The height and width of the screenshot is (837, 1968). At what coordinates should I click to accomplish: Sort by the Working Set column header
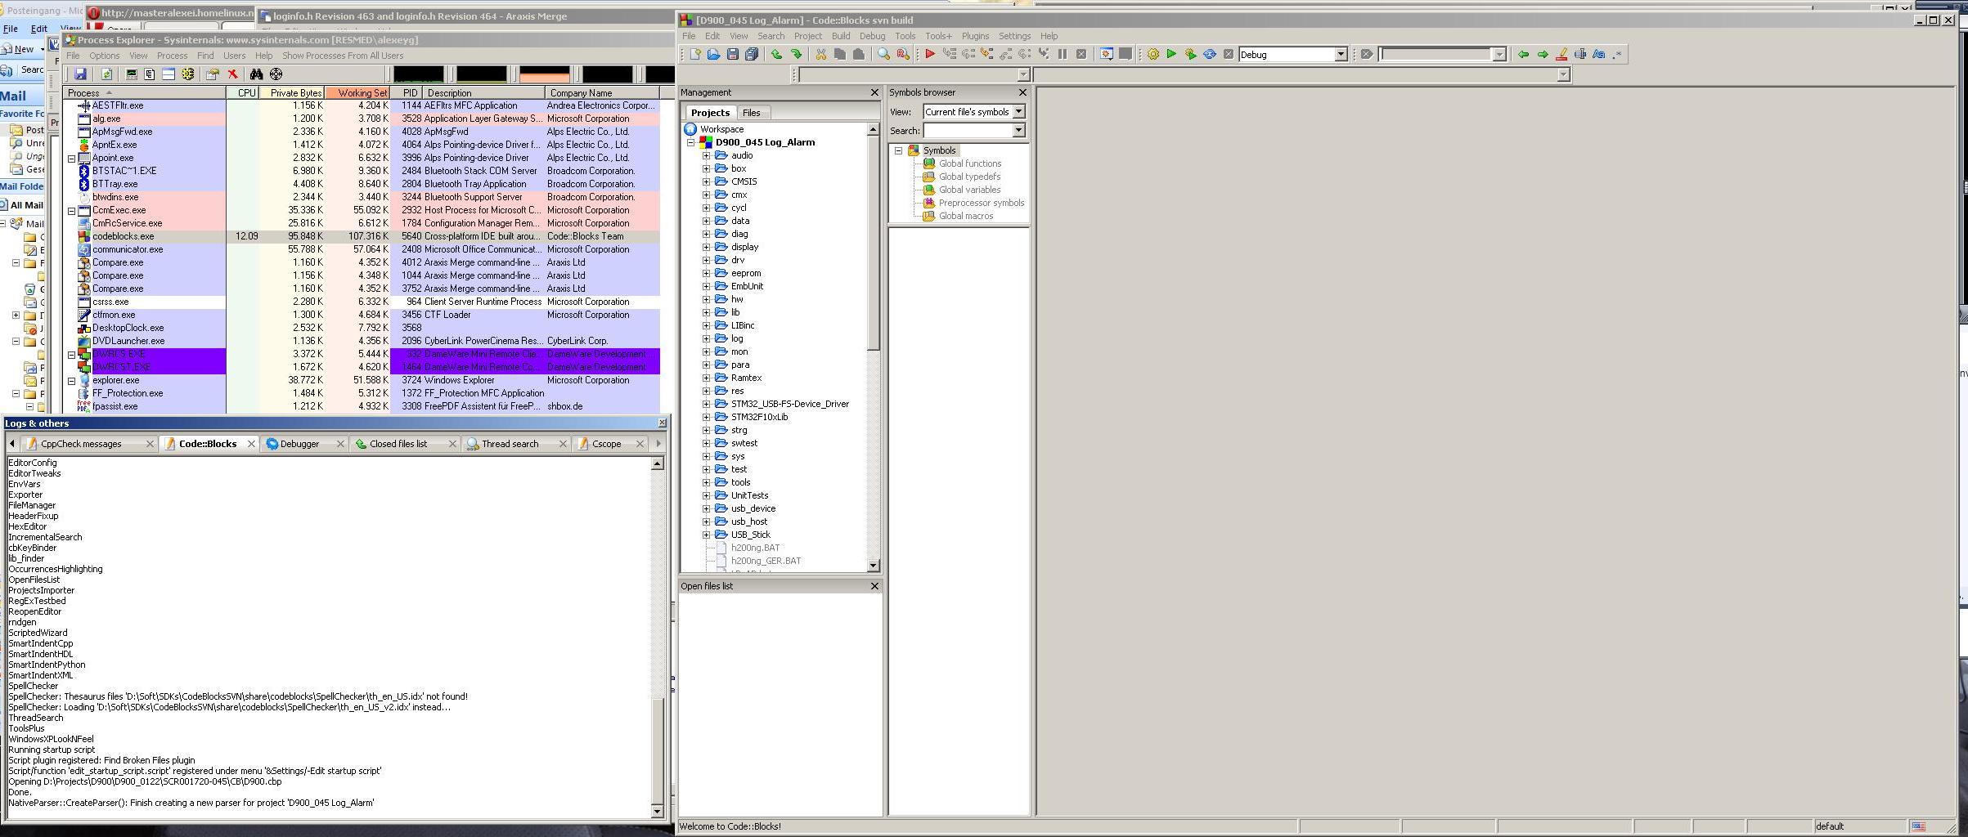pyautogui.click(x=357, y=93)
